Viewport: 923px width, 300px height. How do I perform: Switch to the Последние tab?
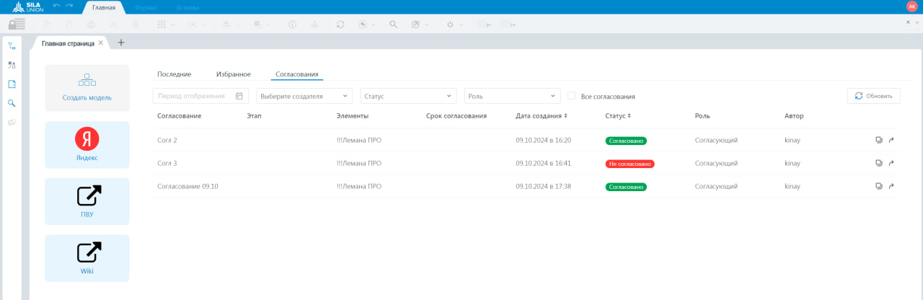coord(174,74)
